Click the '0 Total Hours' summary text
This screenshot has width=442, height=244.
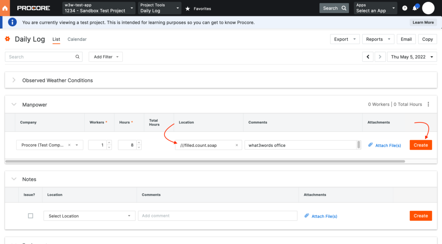408,104
